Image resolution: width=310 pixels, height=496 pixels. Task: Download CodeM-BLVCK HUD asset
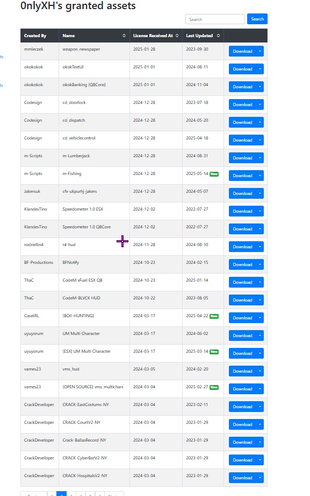242,300
